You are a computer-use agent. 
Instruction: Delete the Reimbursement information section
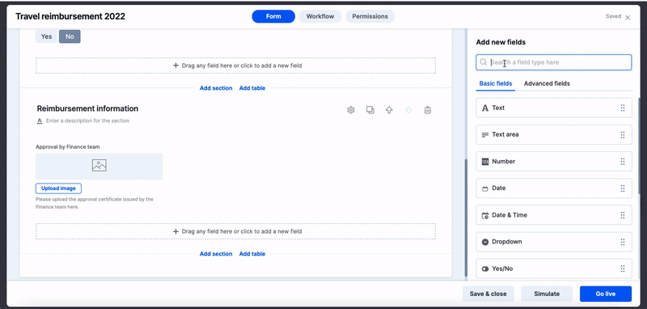click(x=428, y=110)
